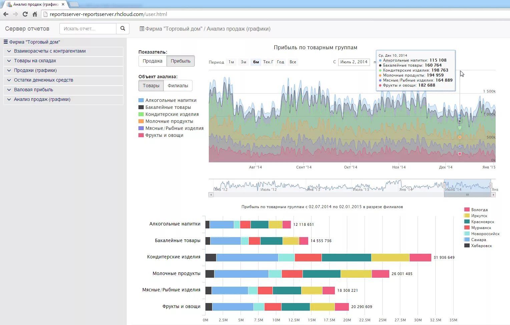Click the hamburger icon beside Фирма "Торговый дом"
Screen dimensions: 510x325
tap(6, 42)
